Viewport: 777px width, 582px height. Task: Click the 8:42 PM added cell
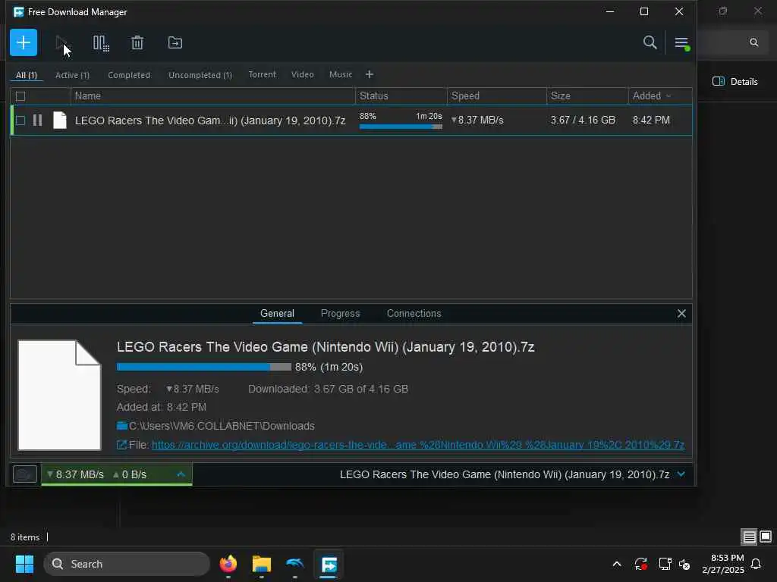[x=651, y=120]
